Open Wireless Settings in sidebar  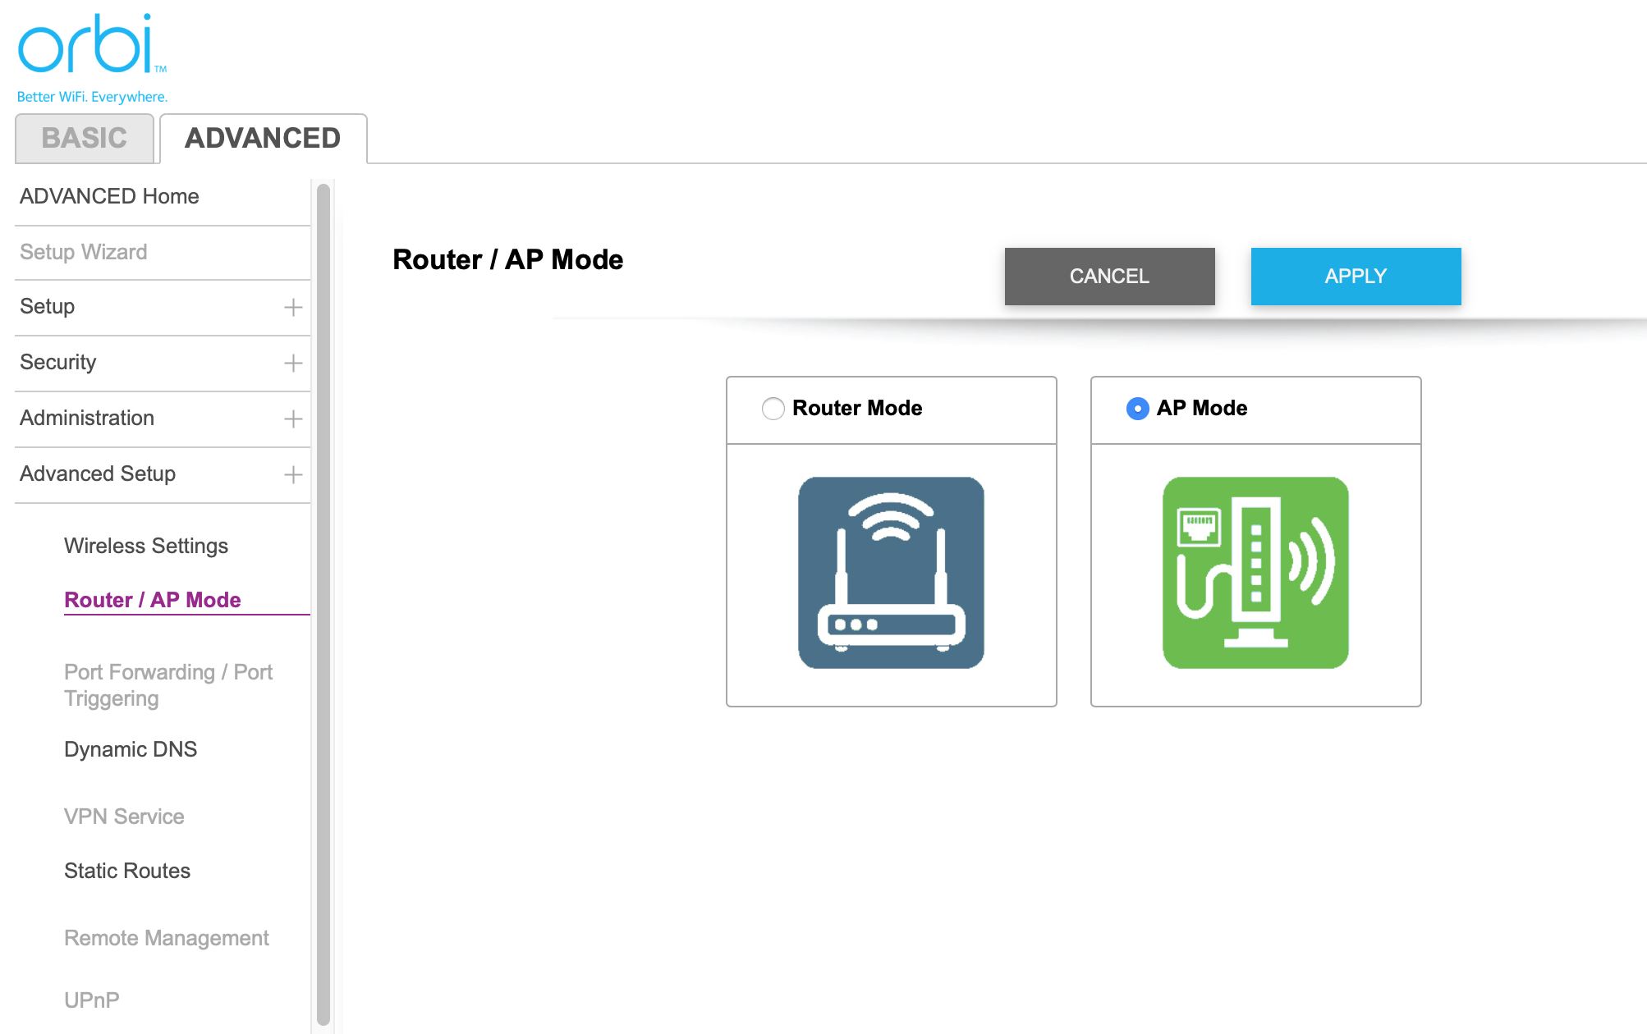[146, 547]
